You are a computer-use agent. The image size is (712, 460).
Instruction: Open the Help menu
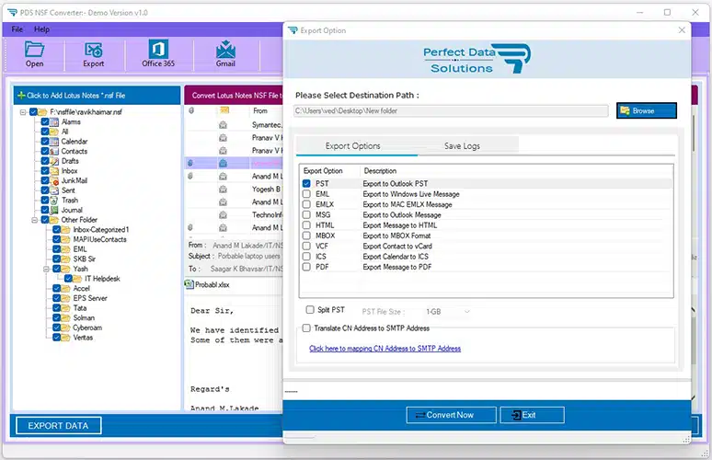(41, 29)
